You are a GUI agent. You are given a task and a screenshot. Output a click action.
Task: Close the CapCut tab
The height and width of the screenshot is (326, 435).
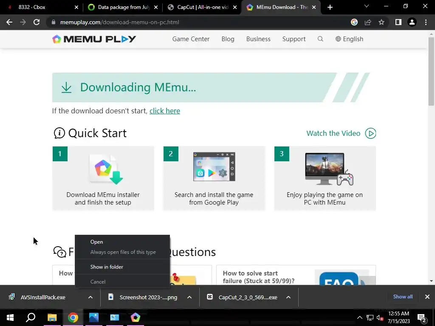point(235,8)
